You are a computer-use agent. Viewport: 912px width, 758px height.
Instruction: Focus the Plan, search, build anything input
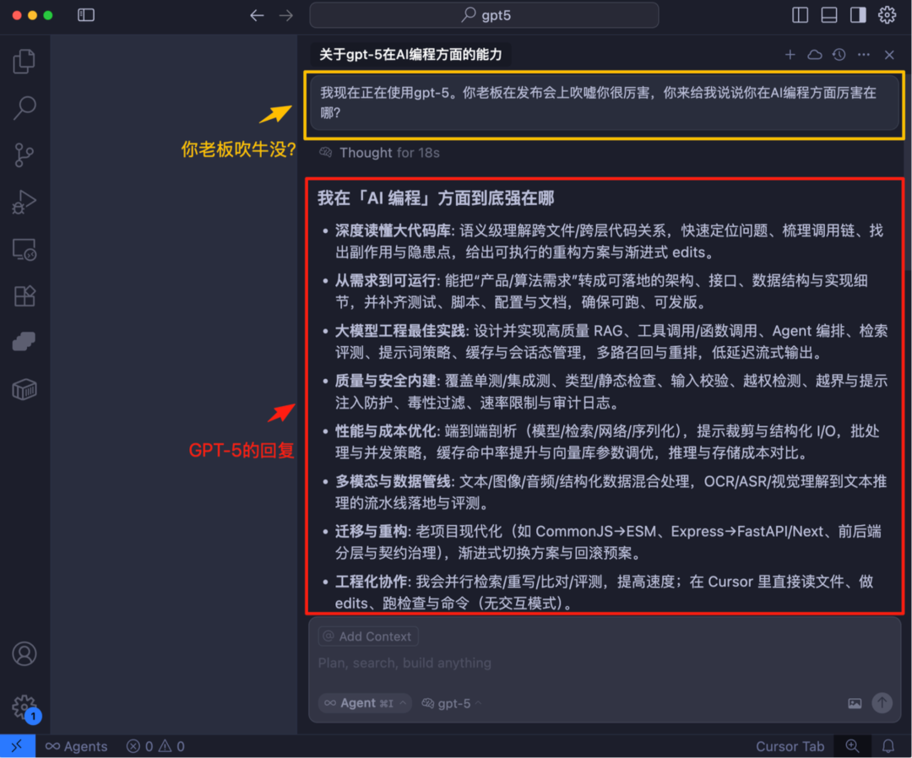[605, 663]
